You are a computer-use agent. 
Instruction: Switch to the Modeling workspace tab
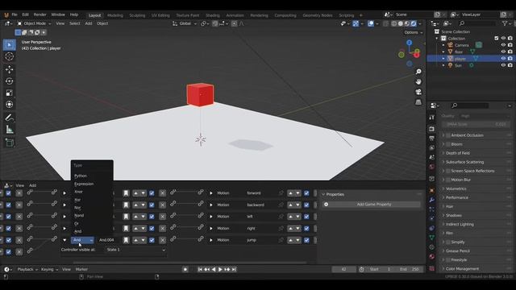[114, 15]
